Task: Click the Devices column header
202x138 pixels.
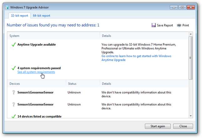Action: point(14,84)
